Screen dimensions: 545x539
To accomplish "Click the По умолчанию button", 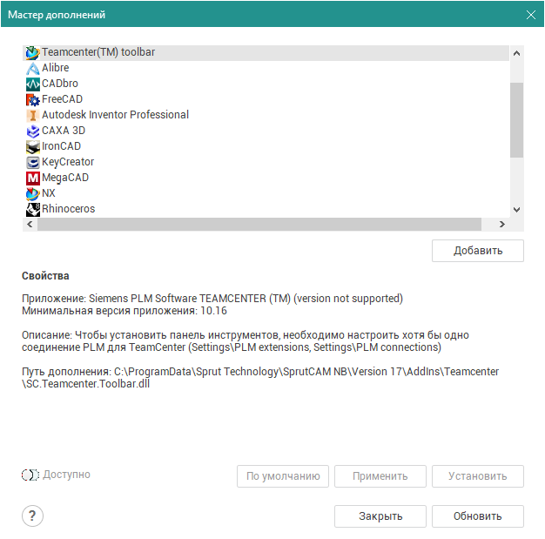I will (283, 476).
